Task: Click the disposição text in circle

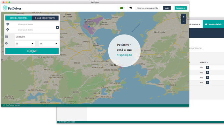Action: coord(124,55)
